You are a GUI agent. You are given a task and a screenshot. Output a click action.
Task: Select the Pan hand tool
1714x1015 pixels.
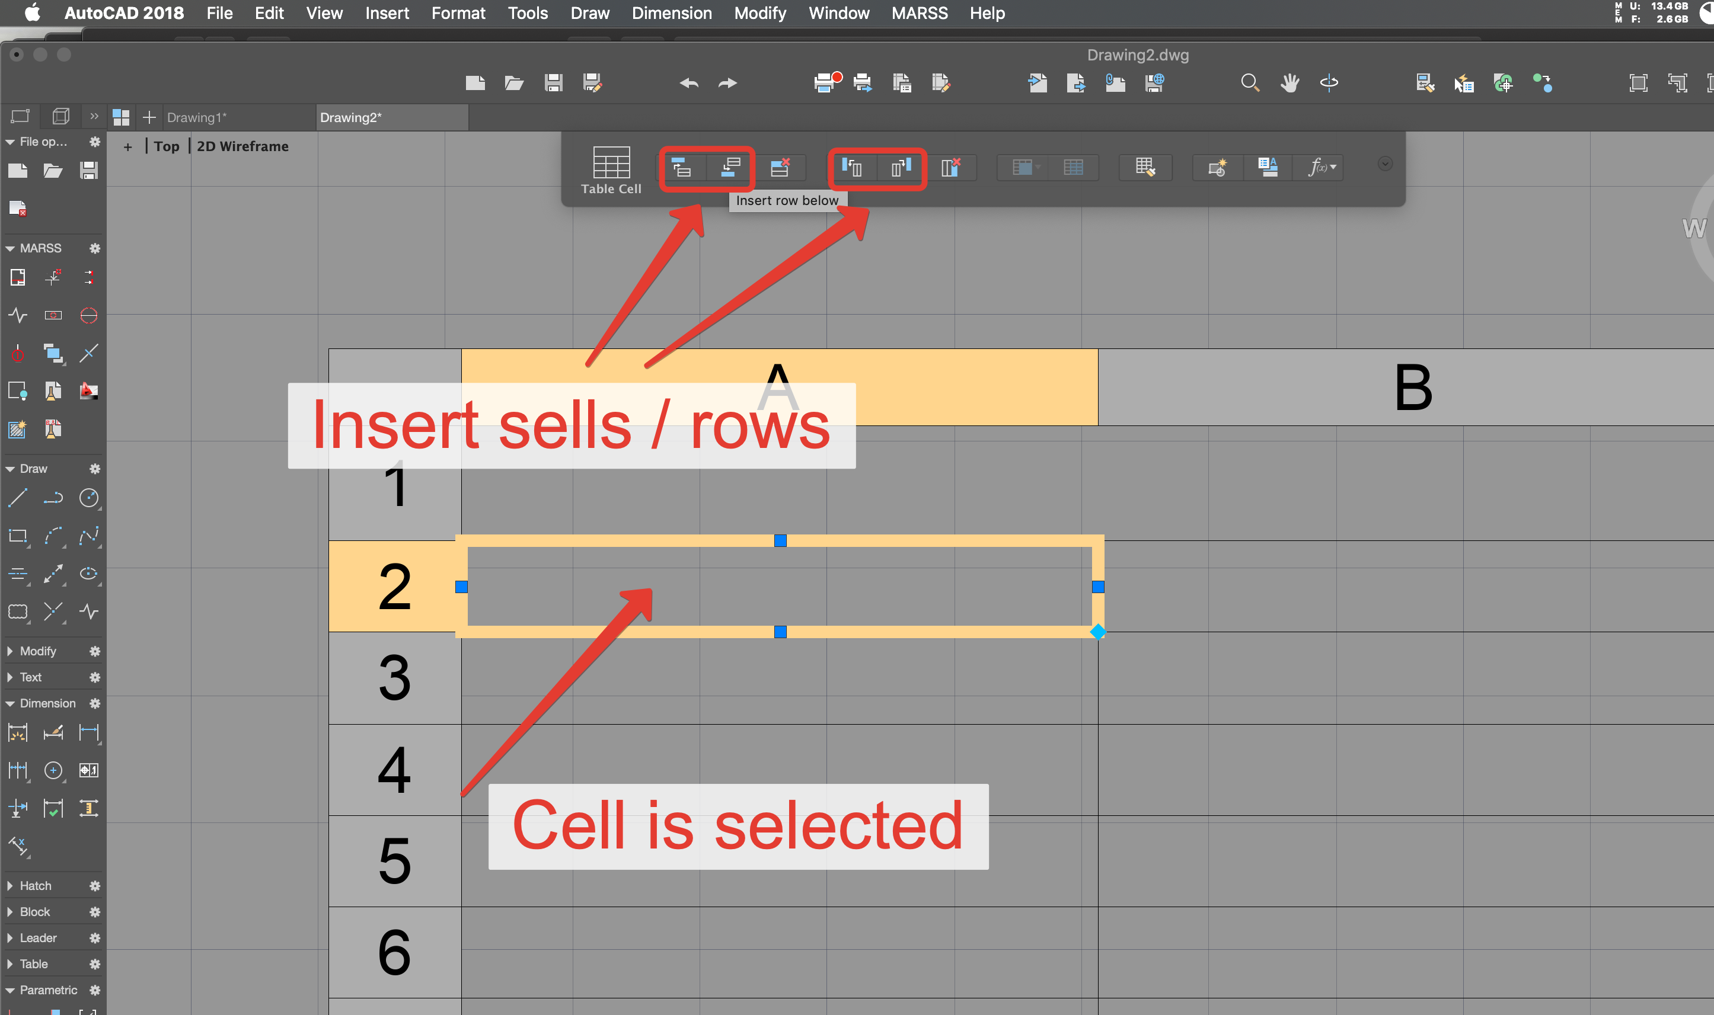pyautogui.click(x=1291, y=83)
